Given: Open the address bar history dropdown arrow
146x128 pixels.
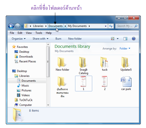Looking at the screenshot, I should pos(106,26).
